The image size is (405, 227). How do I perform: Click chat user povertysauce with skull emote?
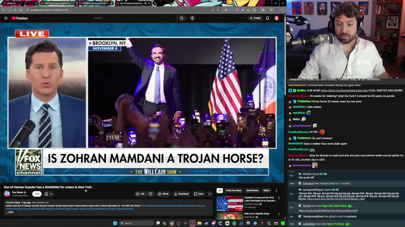point(302,126)
